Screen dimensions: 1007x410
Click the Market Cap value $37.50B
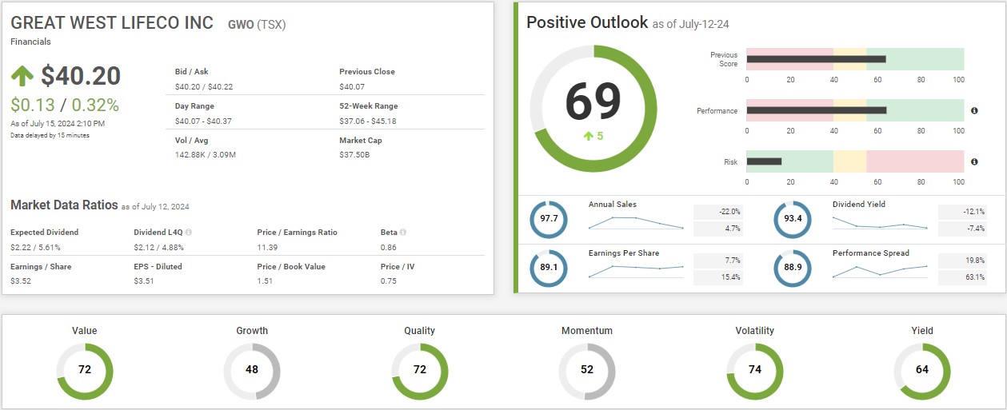point(354,155)
